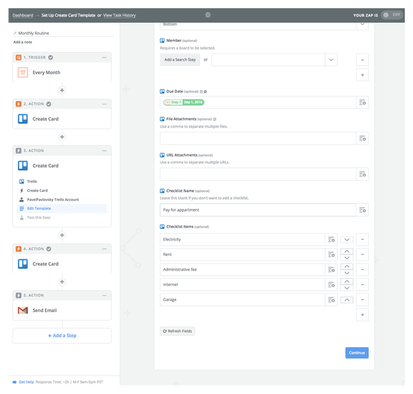Image resolution: width=413 pixels, height=394 pixels.
Task: Open View Task History link
Action: (119, 15)
